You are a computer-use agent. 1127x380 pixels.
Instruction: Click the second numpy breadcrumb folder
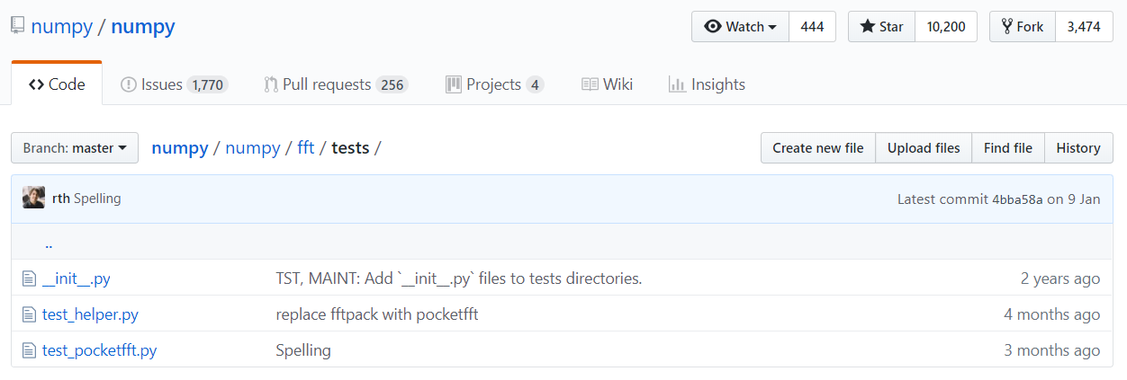pos(253,148)
